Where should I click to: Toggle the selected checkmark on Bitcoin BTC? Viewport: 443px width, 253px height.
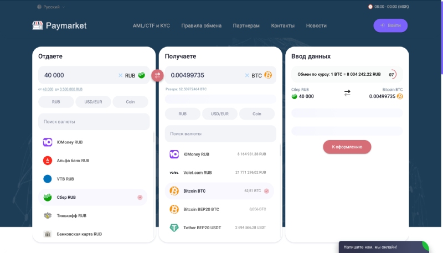click(266, 191)
